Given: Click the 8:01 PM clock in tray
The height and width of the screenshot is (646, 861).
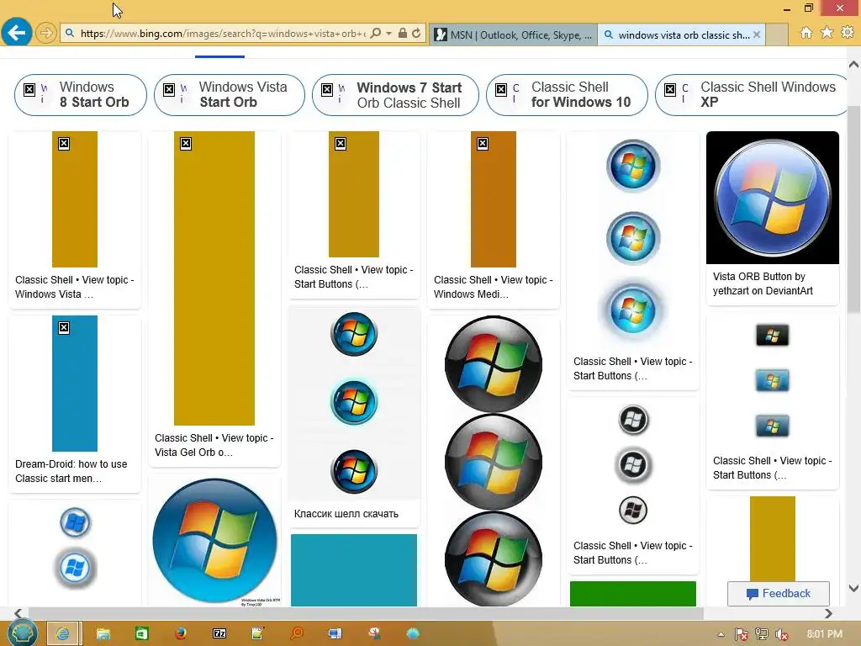Looking at the screenshot, I should pos(824,634).
